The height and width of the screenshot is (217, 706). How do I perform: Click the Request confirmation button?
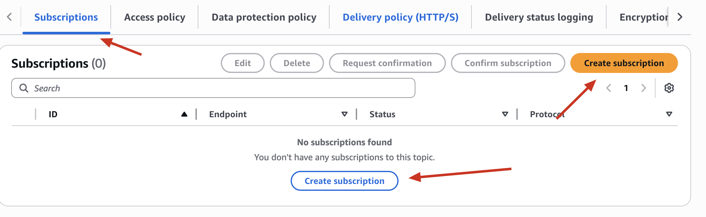point(387,63)
